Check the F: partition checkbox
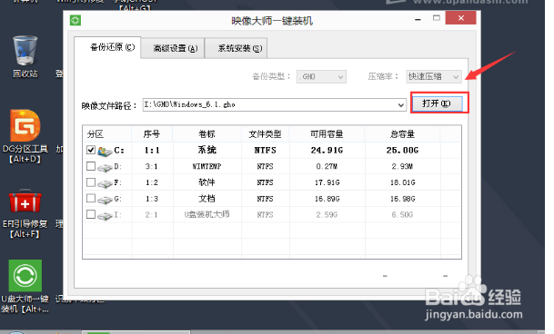554x334 pixels. [91, 182]
